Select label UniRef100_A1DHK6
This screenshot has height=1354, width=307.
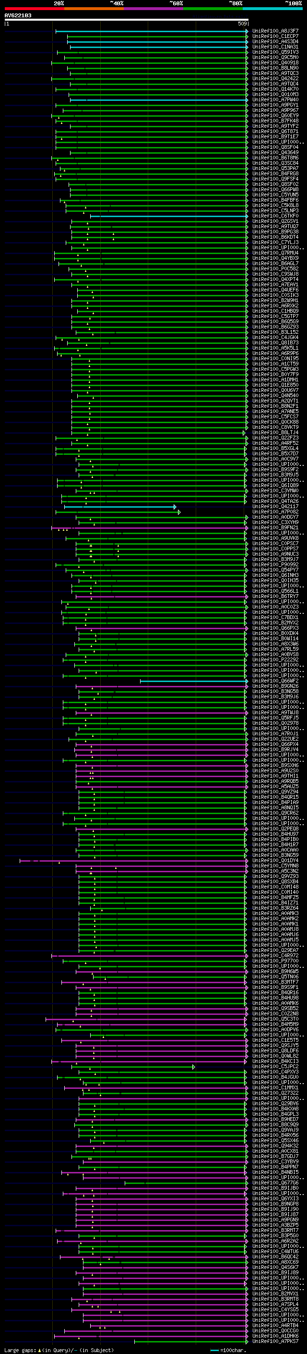(x=275, y=1336)
